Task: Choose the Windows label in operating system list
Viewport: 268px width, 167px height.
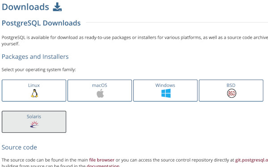Action: click(x=165, y=85)
